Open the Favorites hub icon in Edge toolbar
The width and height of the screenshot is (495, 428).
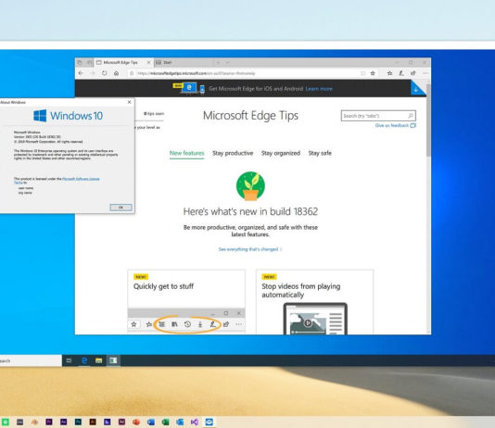point(390,73)
